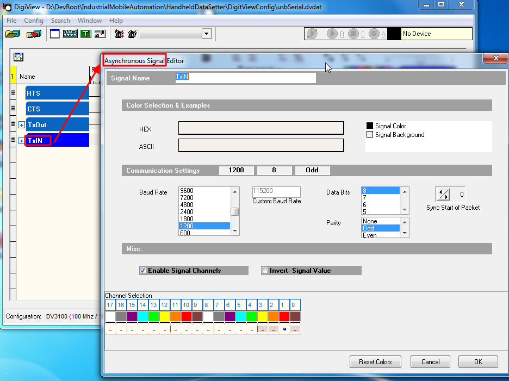
Task: Click the OK button
Action: (x=478, y=361)
